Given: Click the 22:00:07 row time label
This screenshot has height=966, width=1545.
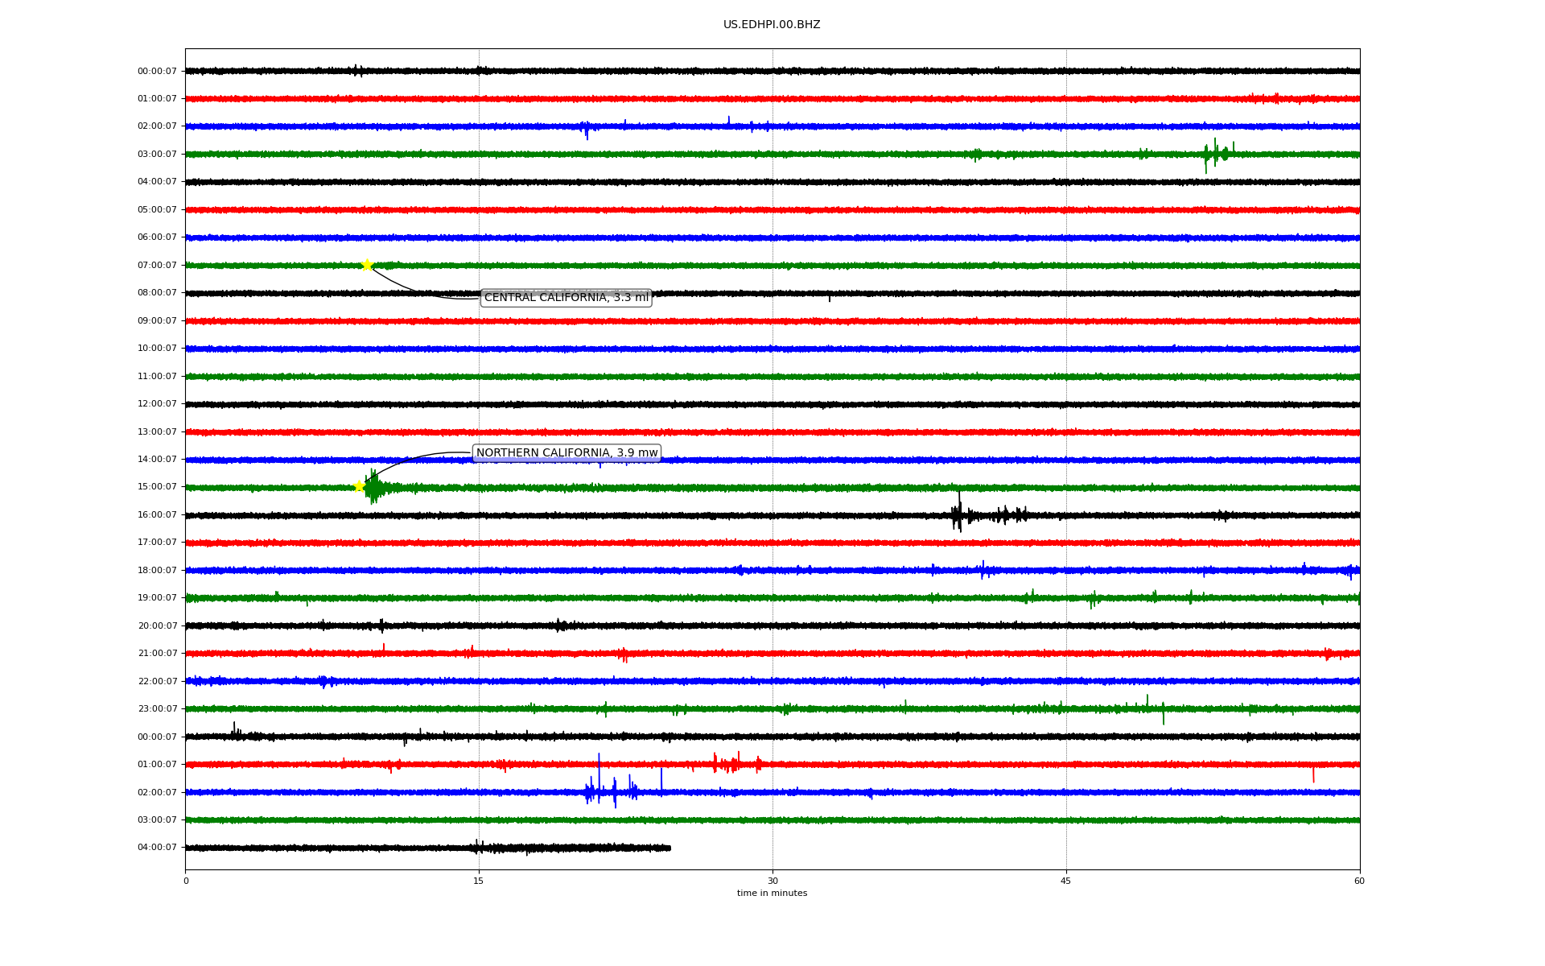Looking at the screenshot, I should coord(157,682).
